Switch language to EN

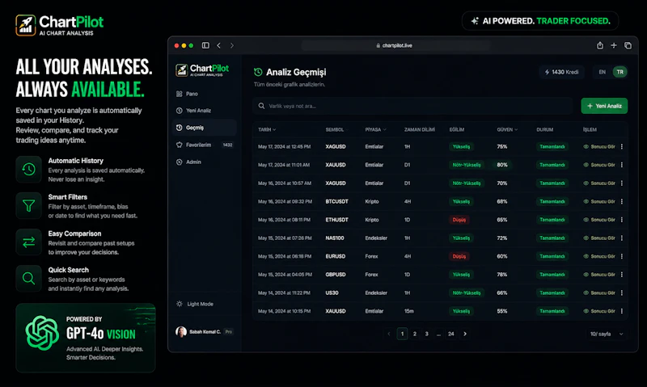click(x=602, y=72)
